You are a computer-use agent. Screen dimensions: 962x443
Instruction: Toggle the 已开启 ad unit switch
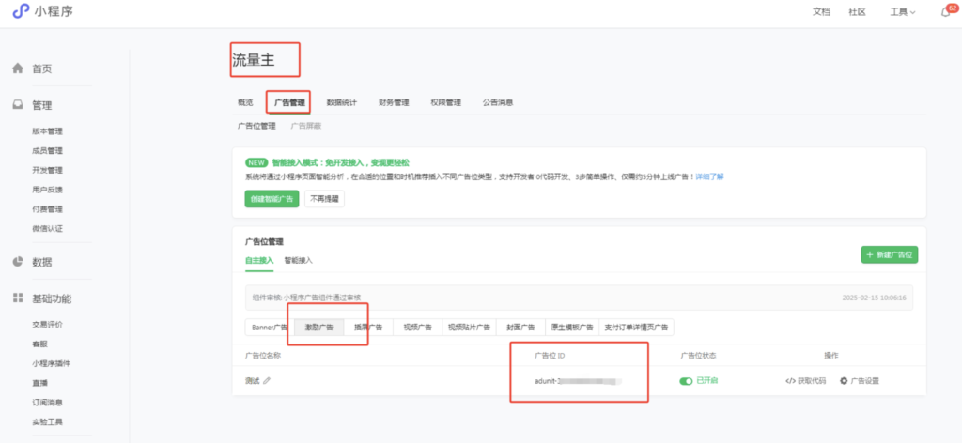coord(686,380)
